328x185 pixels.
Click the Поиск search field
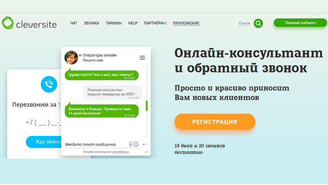(x=244, y=23)
